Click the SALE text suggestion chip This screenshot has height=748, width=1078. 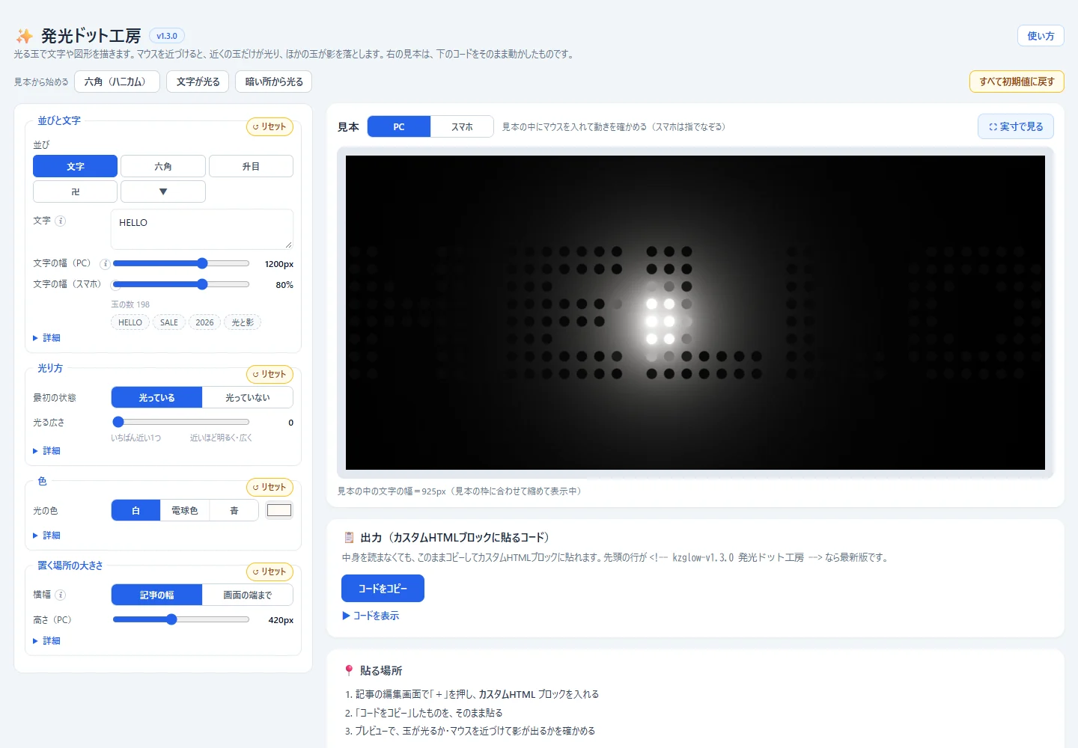pos(169,322)
